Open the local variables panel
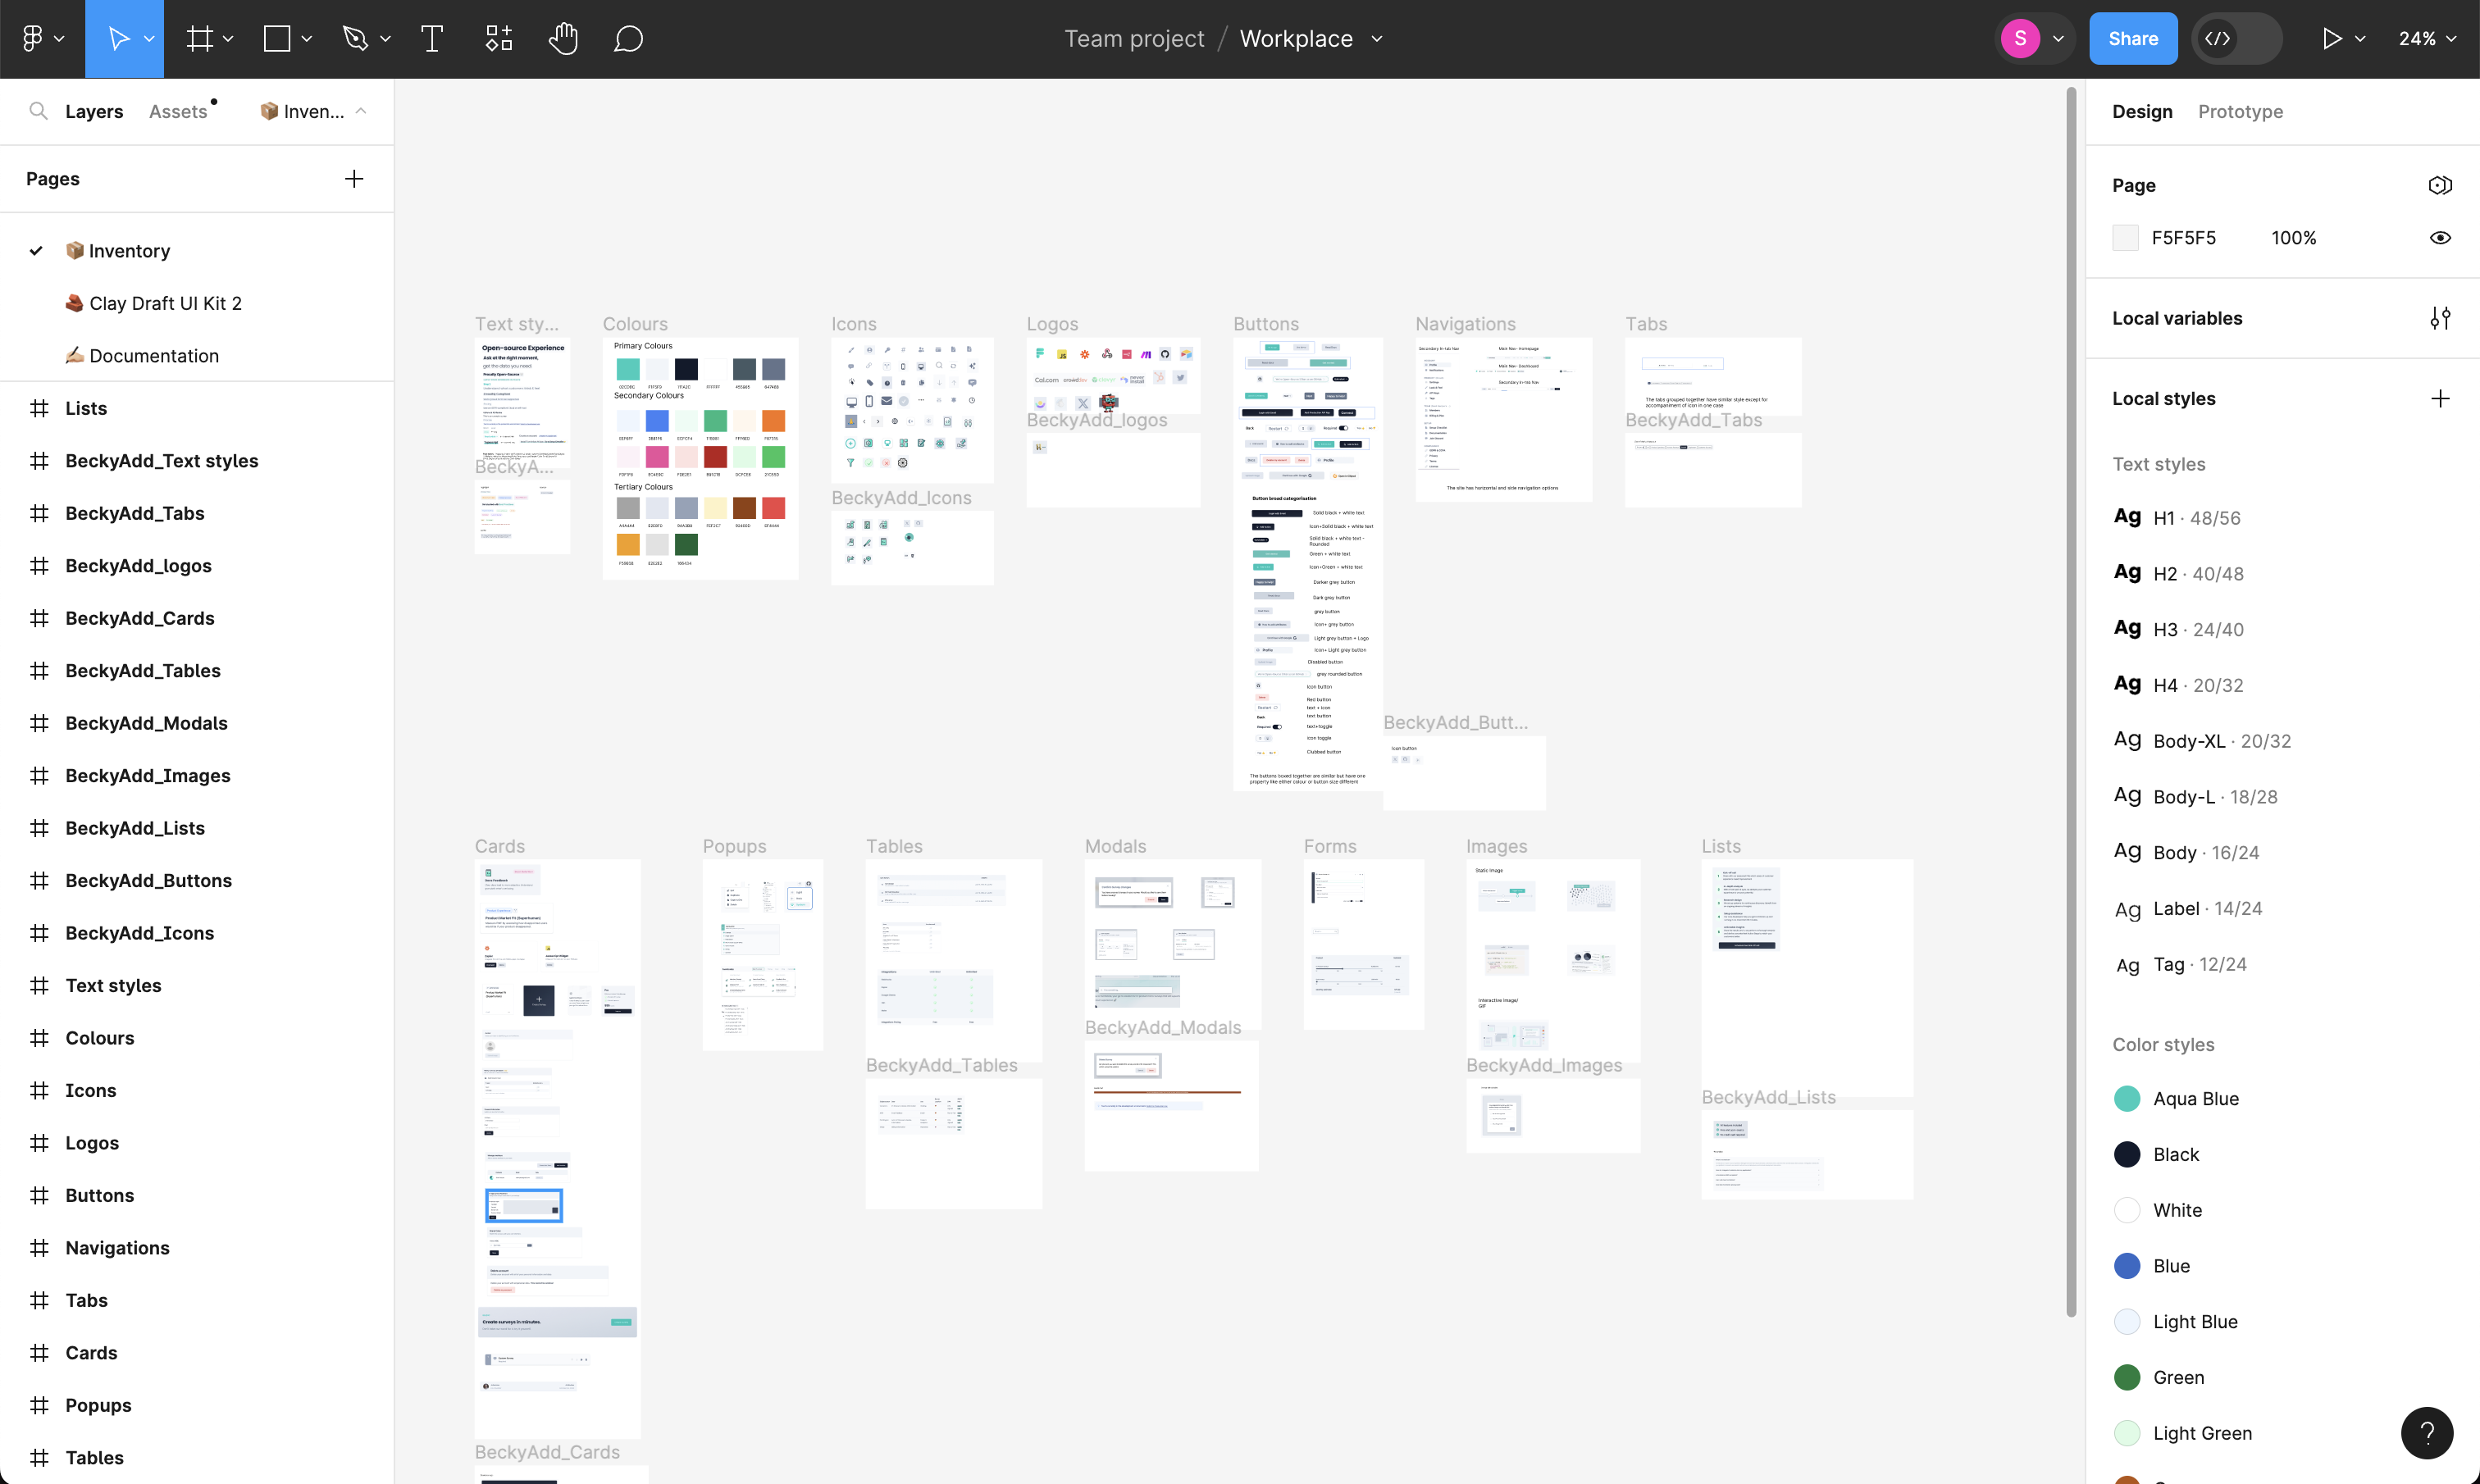2480x1484 pixels. pyautogui.click(x=2442, y=318)
